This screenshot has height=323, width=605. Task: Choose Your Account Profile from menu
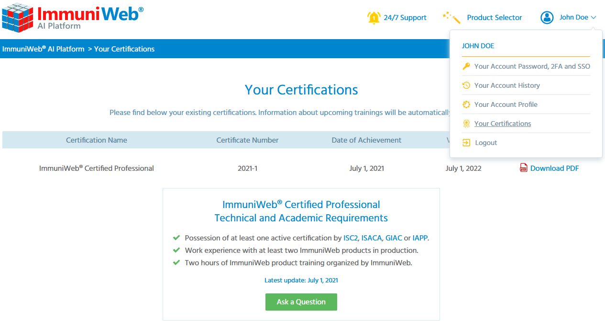click(x=506, y=104)
